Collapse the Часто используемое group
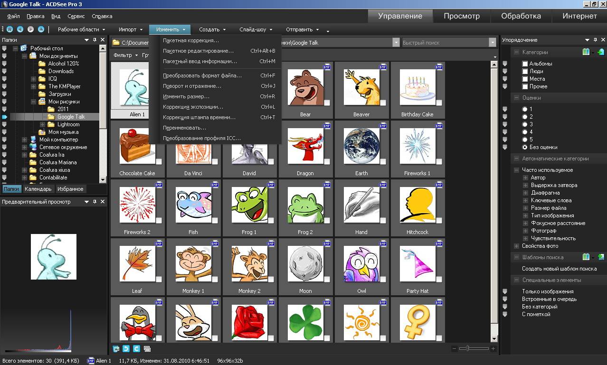Image resolution: width=607 pixels, height=365 pixels. click(516, 170)
